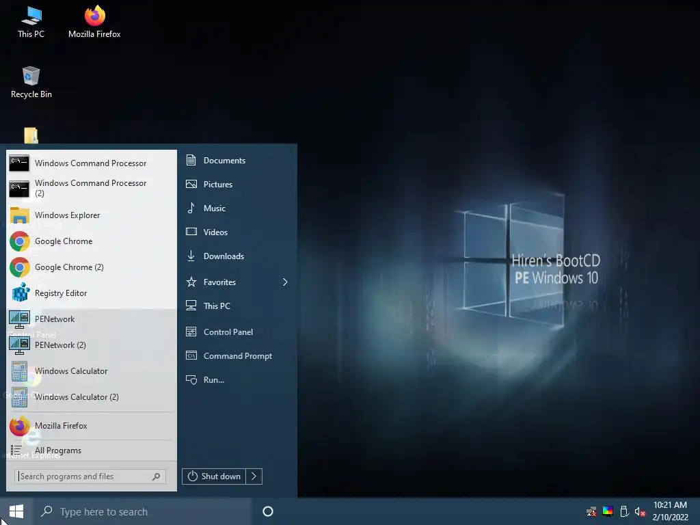
Task: Show All Programs list
Action: click(91, 450)
